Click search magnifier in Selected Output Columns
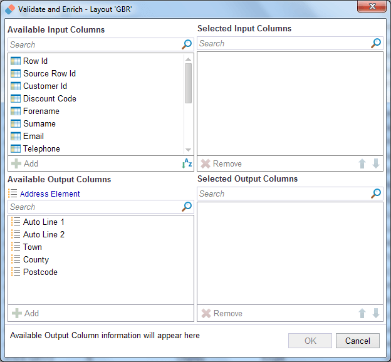 tap(376, 194)
